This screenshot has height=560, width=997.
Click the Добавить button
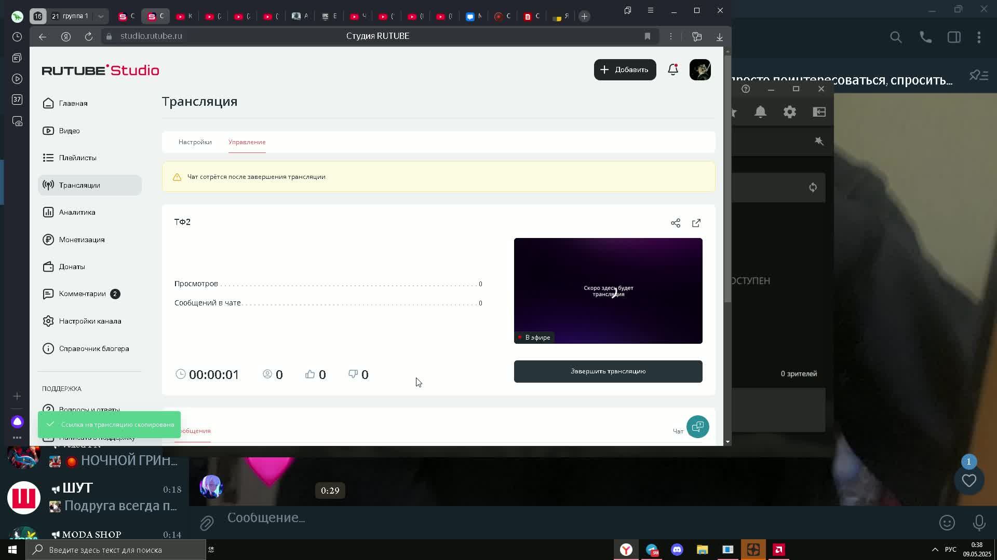pyautogui.click(x=625, y=69)
